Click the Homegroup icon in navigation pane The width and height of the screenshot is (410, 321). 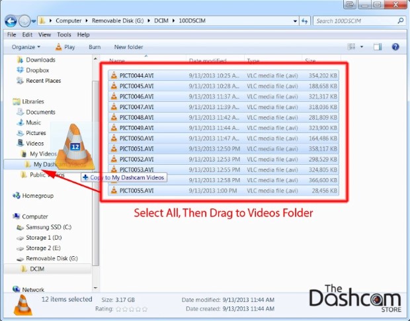coord(17,196)
